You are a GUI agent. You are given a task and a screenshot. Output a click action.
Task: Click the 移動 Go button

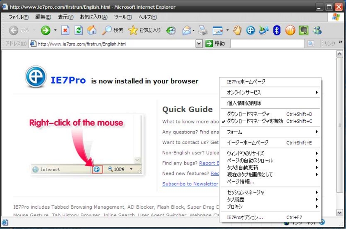click(x=215, y=43)
